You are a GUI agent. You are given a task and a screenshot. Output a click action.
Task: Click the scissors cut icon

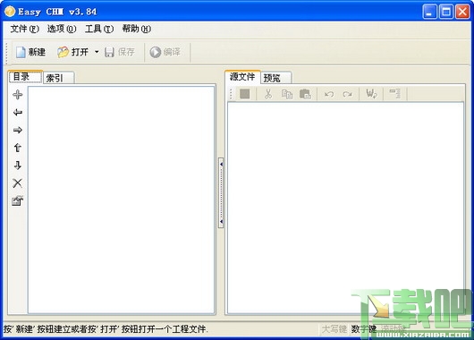tap(268, 94)
